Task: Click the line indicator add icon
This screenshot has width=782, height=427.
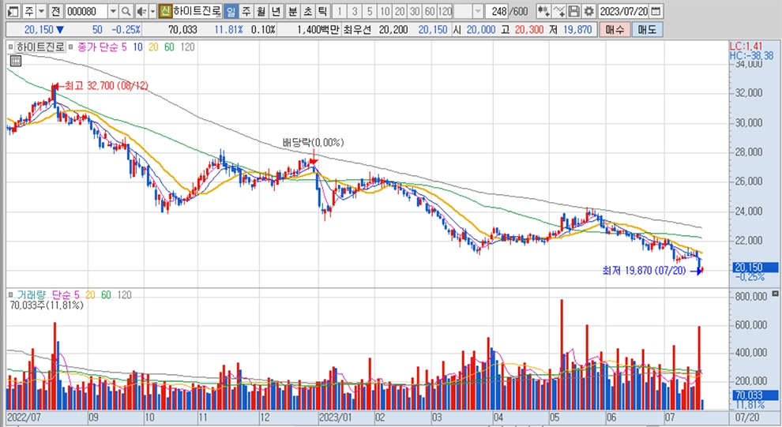Action: pyautogui.click(x=559, y=11)
